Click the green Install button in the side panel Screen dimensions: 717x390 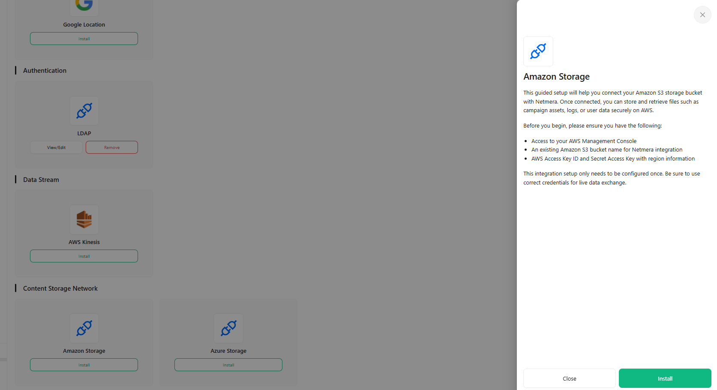point(665,378)
